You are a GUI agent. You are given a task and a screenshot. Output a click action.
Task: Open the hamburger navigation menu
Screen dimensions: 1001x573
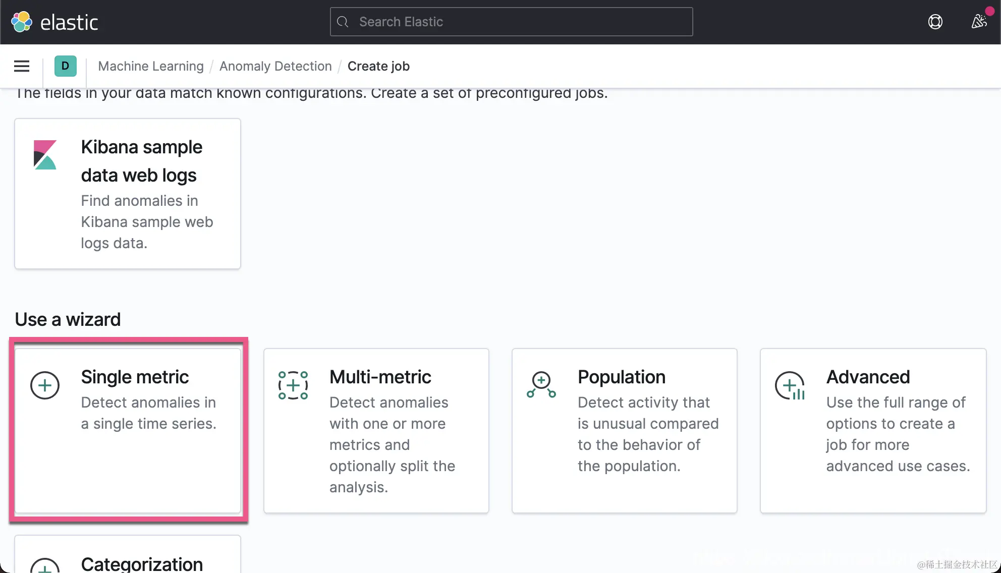22,66
